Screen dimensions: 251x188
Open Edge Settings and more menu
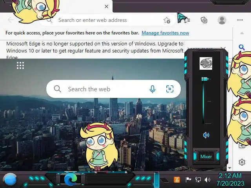[240, 20]
